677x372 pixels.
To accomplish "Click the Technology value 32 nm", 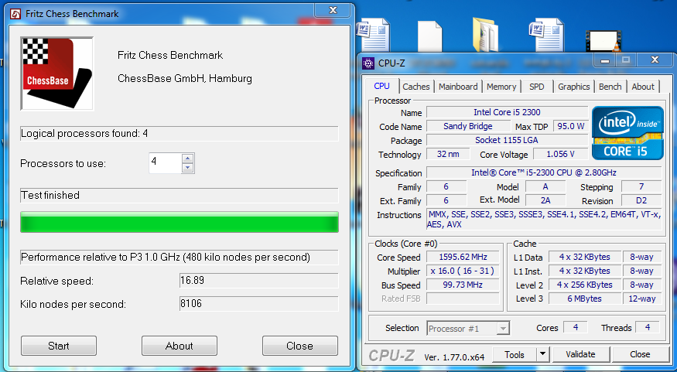I will (448, 154).
